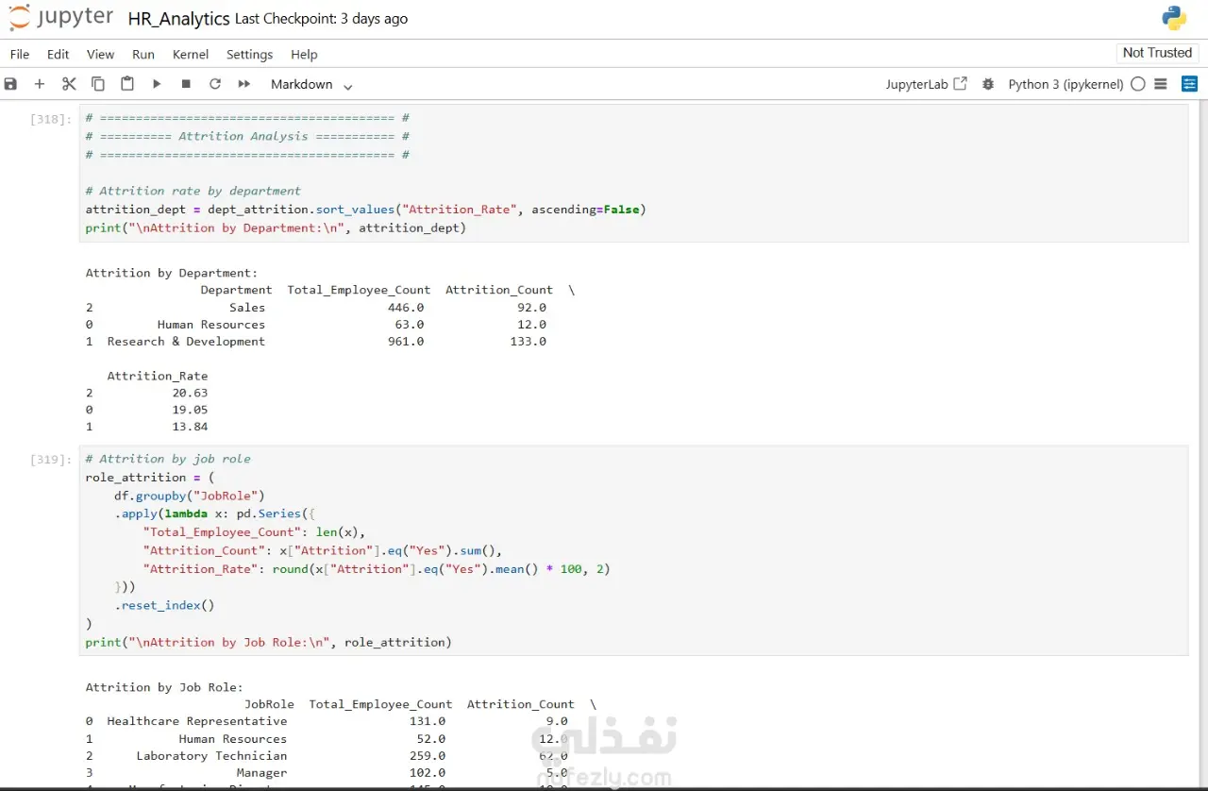Viewport: 1208px width, 791px height.
Task: Click the Python 3 (ipykernel) kernel name
Action: point(1065,84)
